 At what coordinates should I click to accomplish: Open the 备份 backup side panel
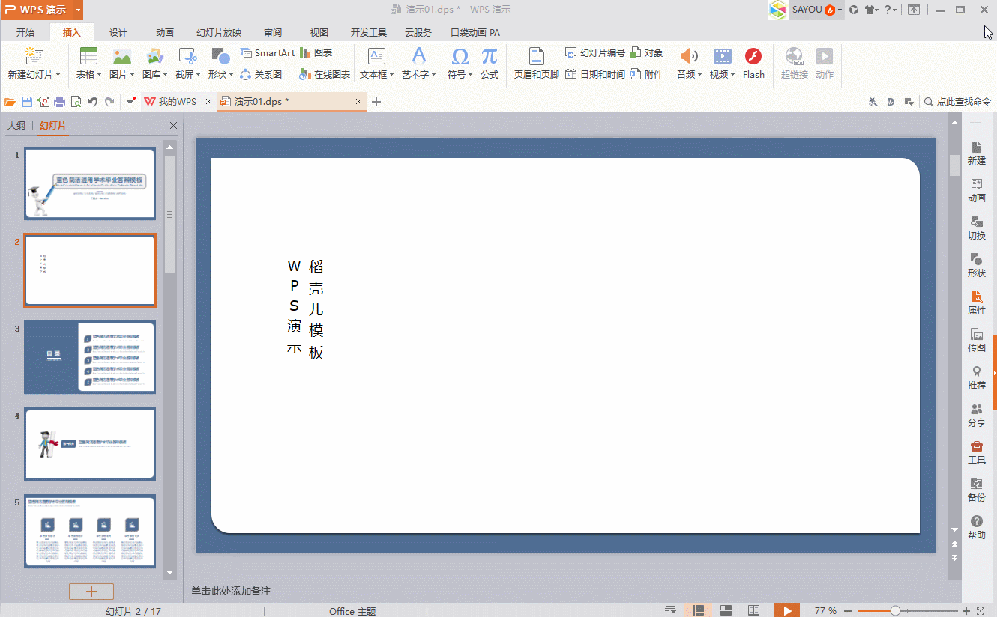point(977,490)
